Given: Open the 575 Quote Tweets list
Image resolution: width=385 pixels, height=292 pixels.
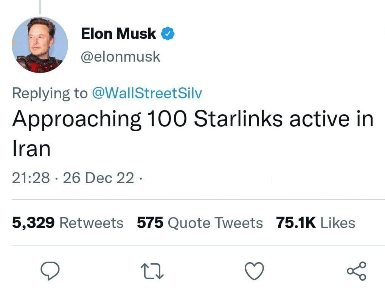Looking at the screenshot, I should click(200, 223).
